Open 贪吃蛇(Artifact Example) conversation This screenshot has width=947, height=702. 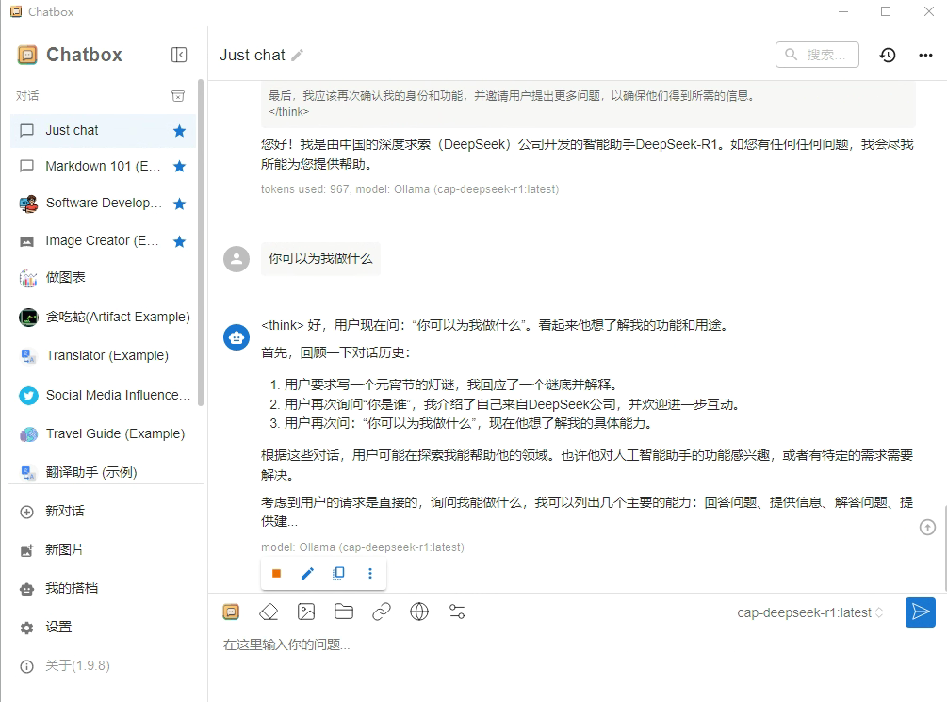tap(104, 317)
